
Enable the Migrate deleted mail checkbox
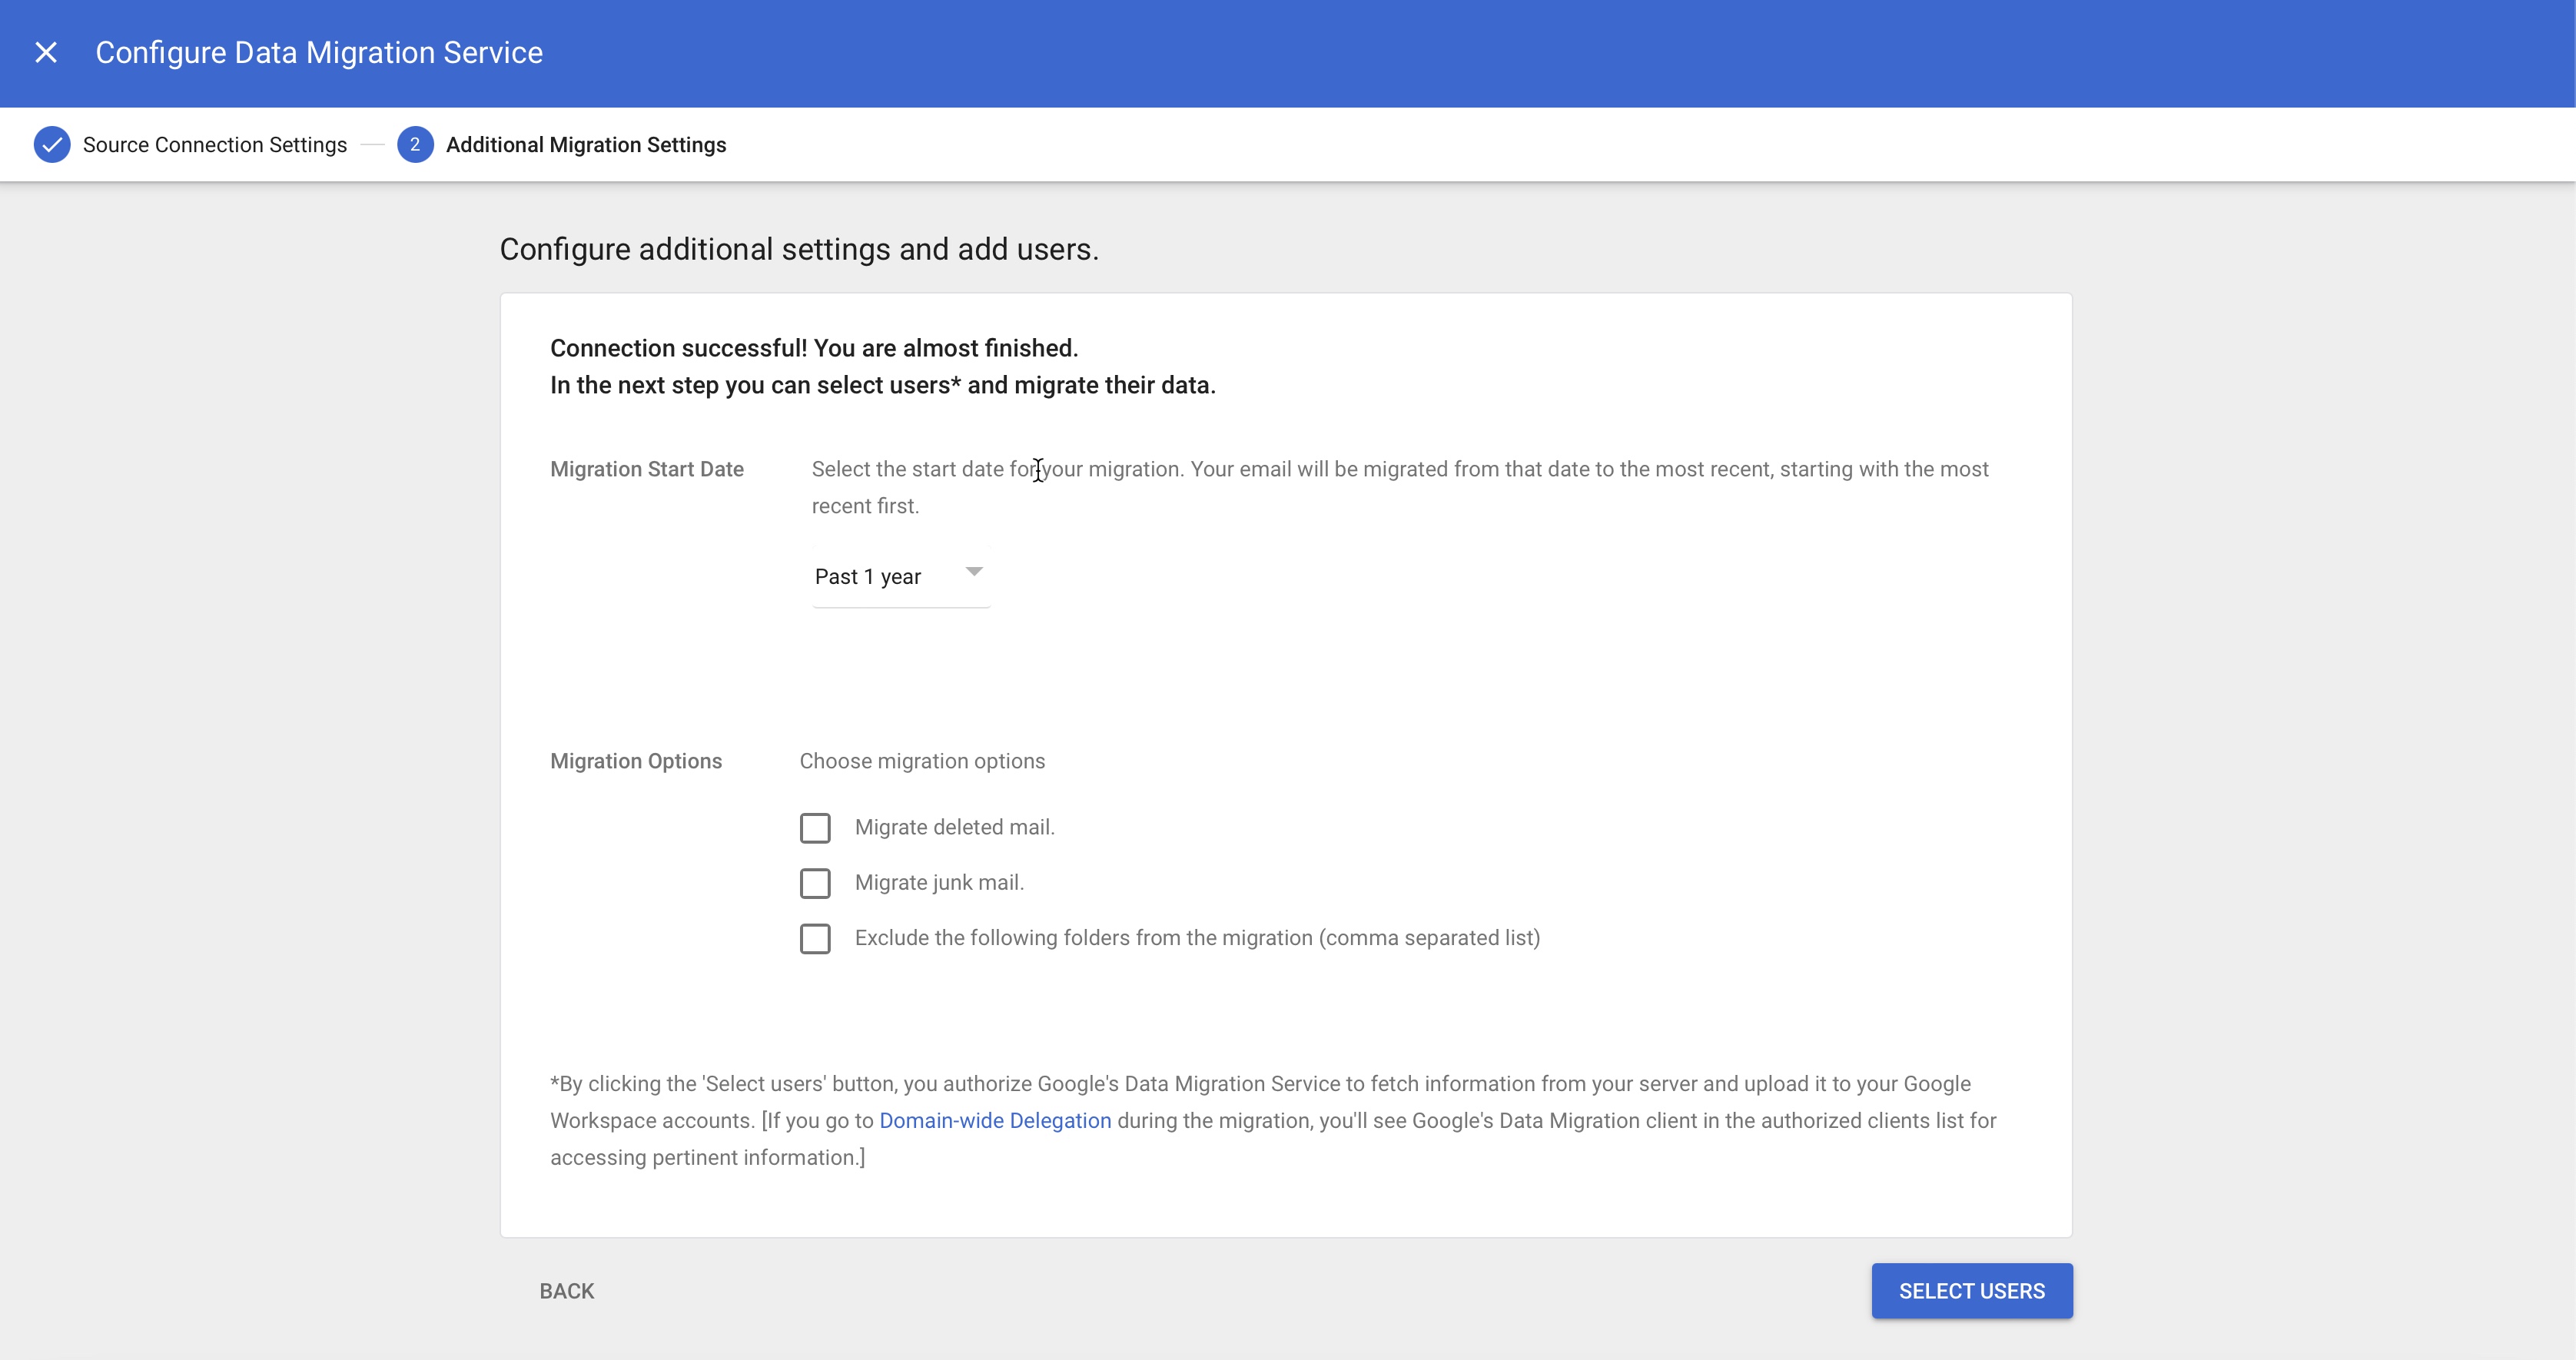coord(815,827)
